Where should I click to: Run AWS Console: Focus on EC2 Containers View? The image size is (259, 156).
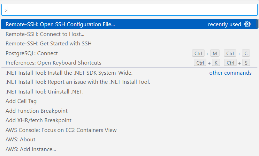click(x=129, y=130)
